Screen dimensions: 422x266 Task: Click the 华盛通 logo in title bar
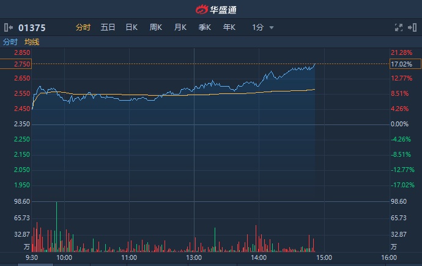211,9
